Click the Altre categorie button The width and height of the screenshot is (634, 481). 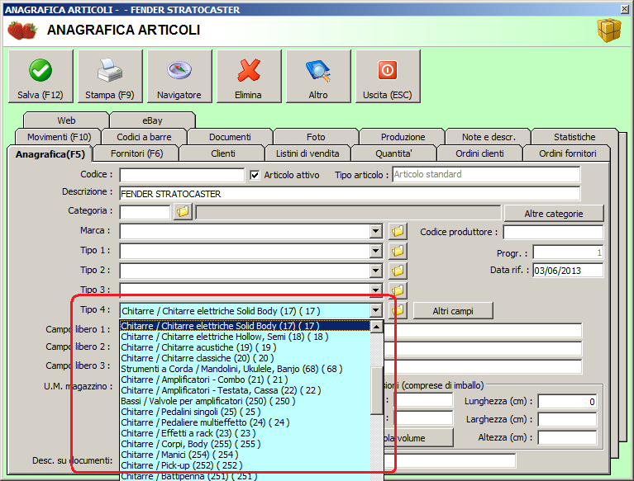click(554, 214)
